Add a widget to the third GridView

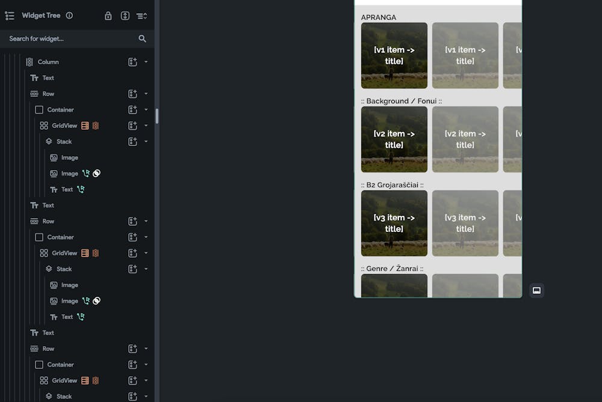coord(132,381)
